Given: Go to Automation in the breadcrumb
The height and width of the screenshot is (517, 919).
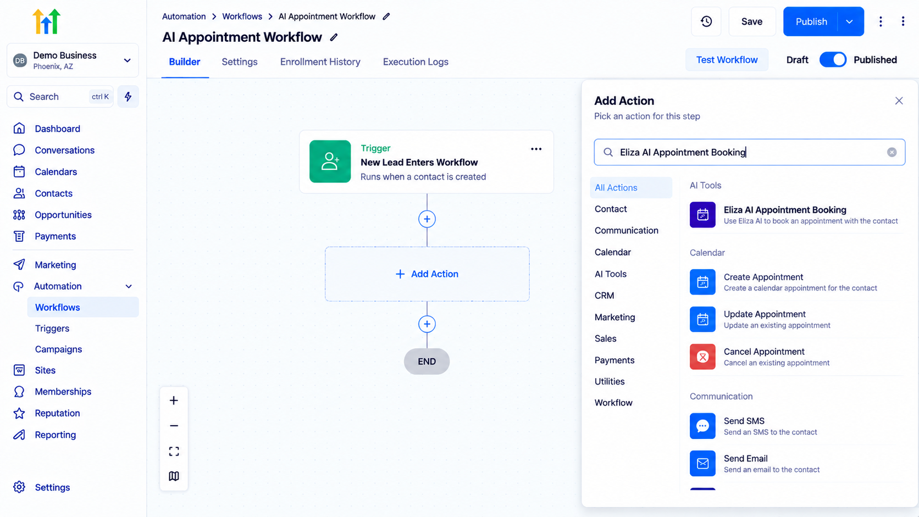Looking at the screenshot, I should click(184, 16).
